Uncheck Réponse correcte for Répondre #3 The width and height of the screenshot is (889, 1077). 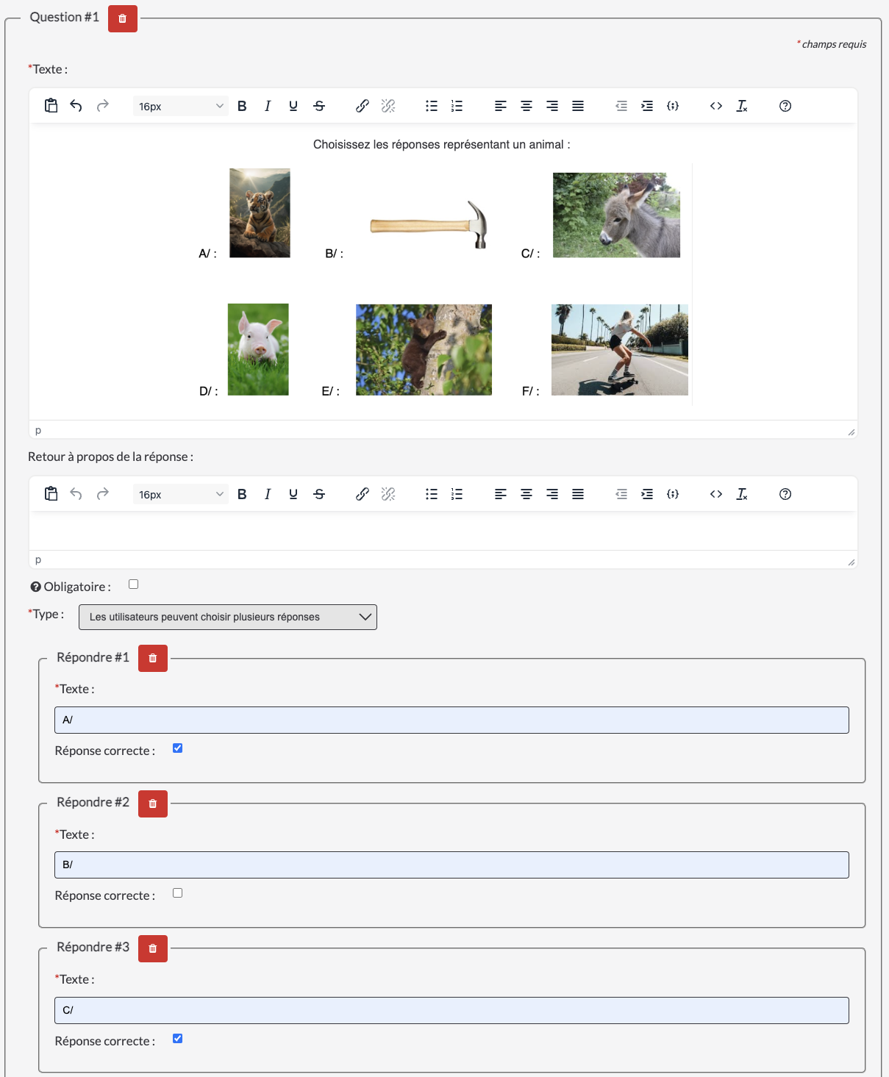point(177,1039)
